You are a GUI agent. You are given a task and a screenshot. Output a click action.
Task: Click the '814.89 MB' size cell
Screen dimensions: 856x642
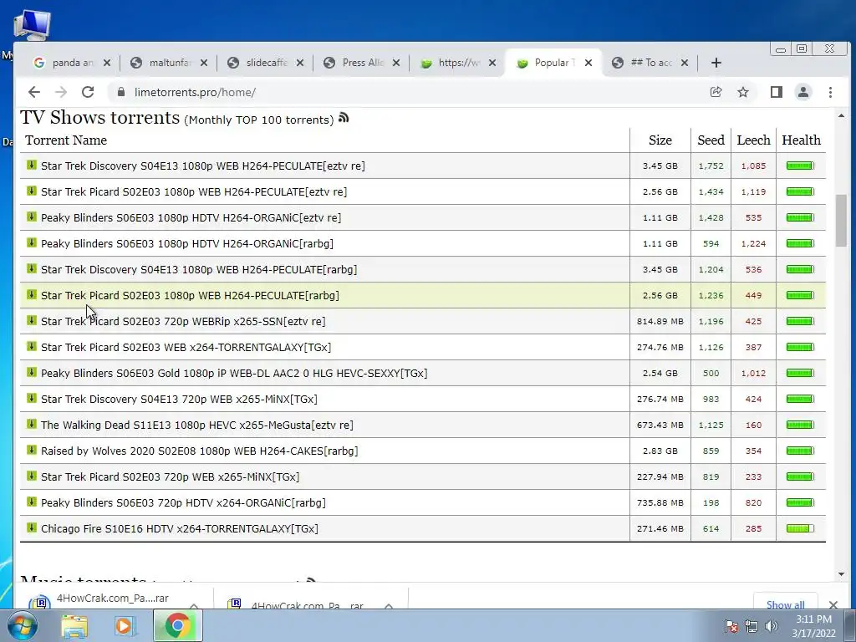pyautogui.click(x=660, y=322)
